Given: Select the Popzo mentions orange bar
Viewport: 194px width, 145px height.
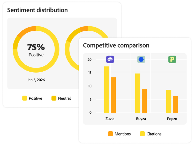Looking at the screenshot, I should [175, 104].
